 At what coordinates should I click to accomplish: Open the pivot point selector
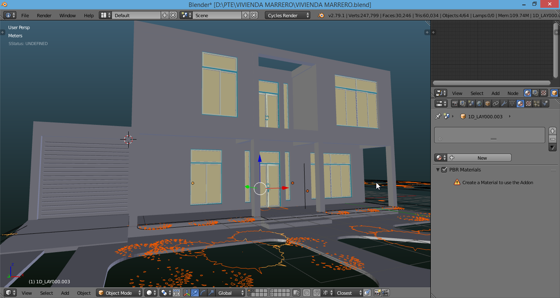click(x=166, y=293)
